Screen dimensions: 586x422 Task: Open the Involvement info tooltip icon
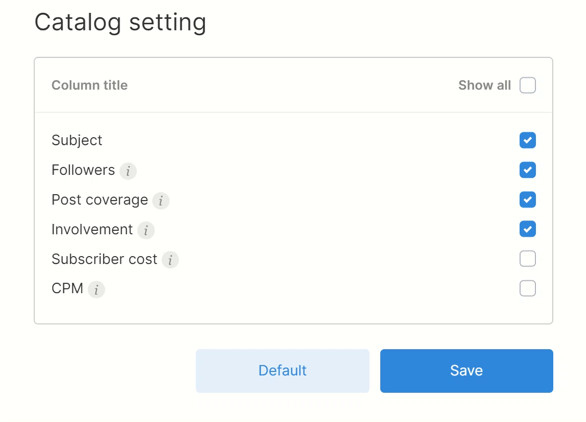point(146,230)
